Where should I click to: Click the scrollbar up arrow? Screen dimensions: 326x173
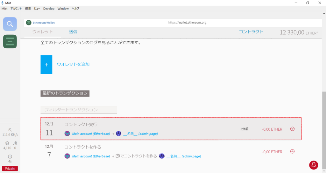(324, 13)
